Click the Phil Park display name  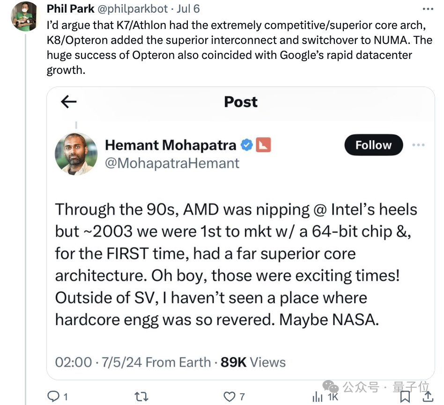click(x=71, y=9)
